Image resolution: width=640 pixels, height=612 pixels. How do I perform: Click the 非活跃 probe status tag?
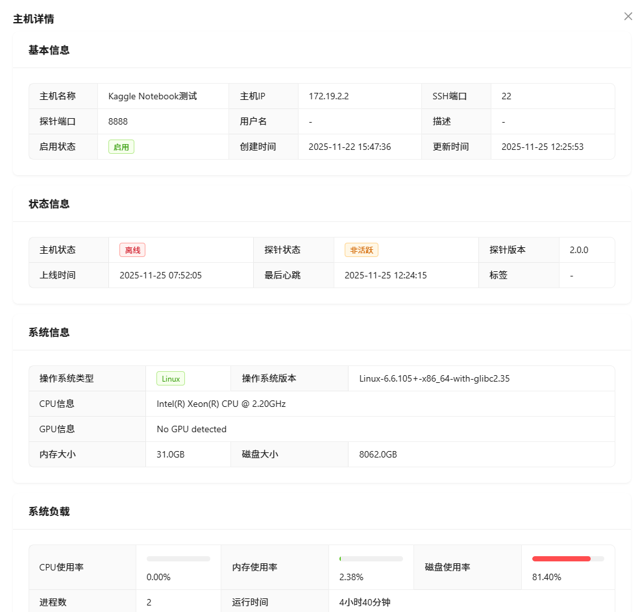361,250
